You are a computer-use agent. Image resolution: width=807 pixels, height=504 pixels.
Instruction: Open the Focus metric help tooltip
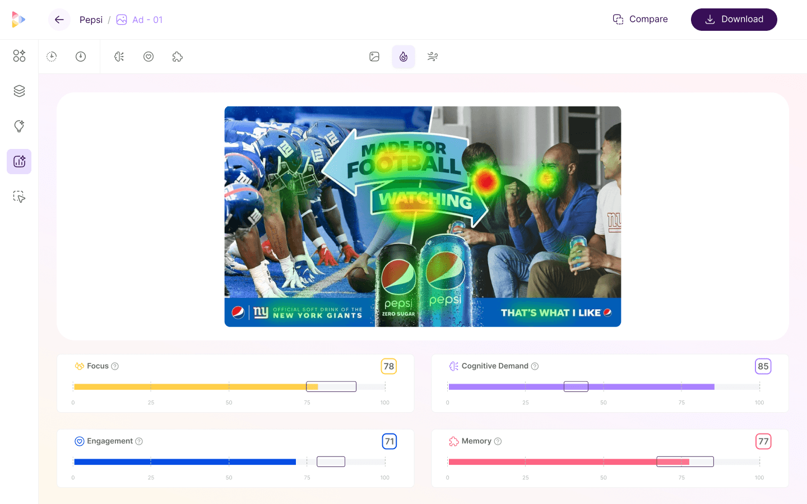tap(115, 366)
